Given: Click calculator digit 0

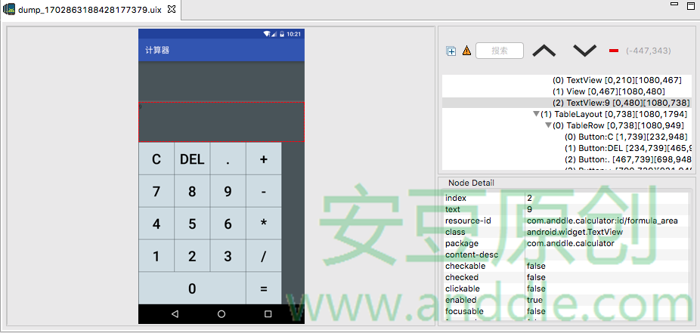Looking at the screenshot, I should (x=192, y=288).
